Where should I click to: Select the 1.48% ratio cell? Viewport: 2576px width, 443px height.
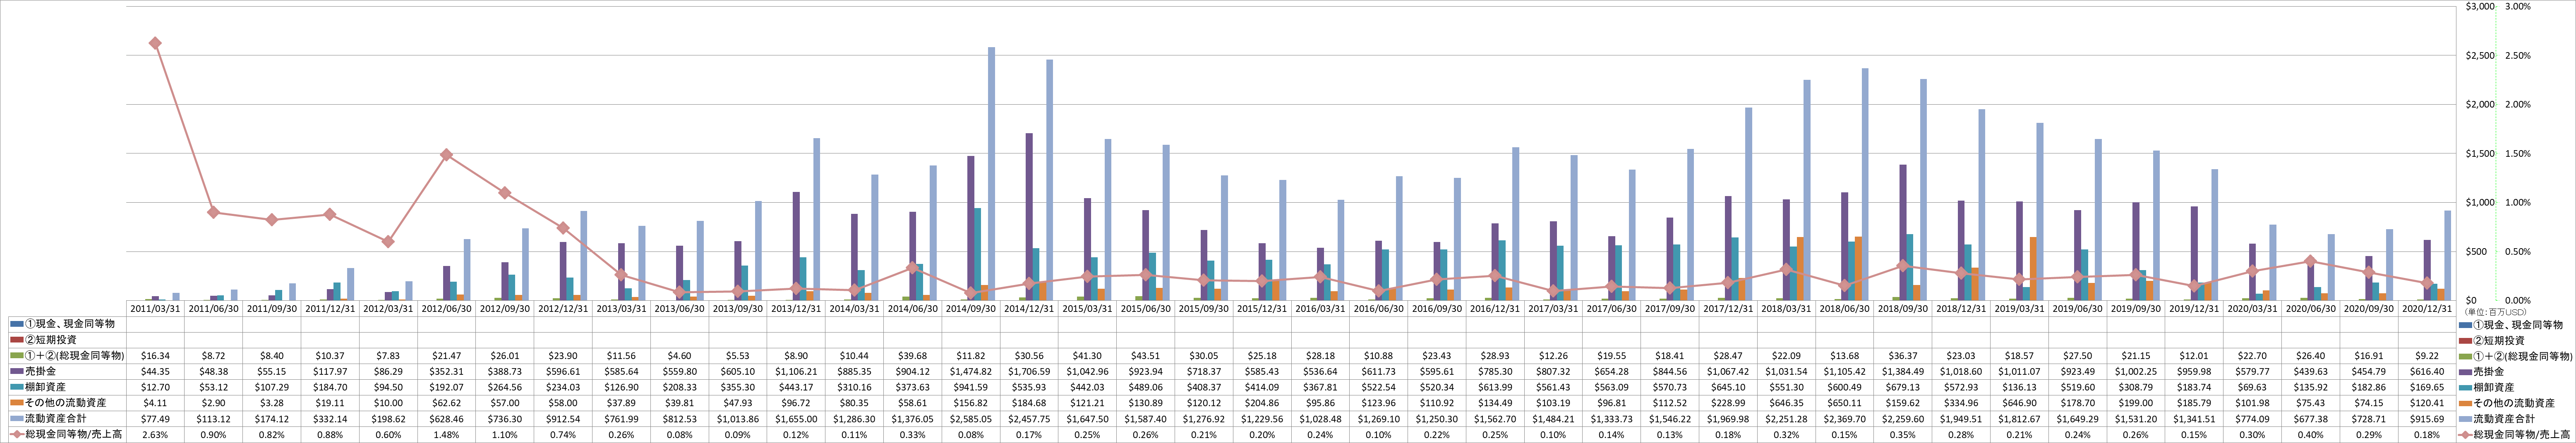click(446, 435)
